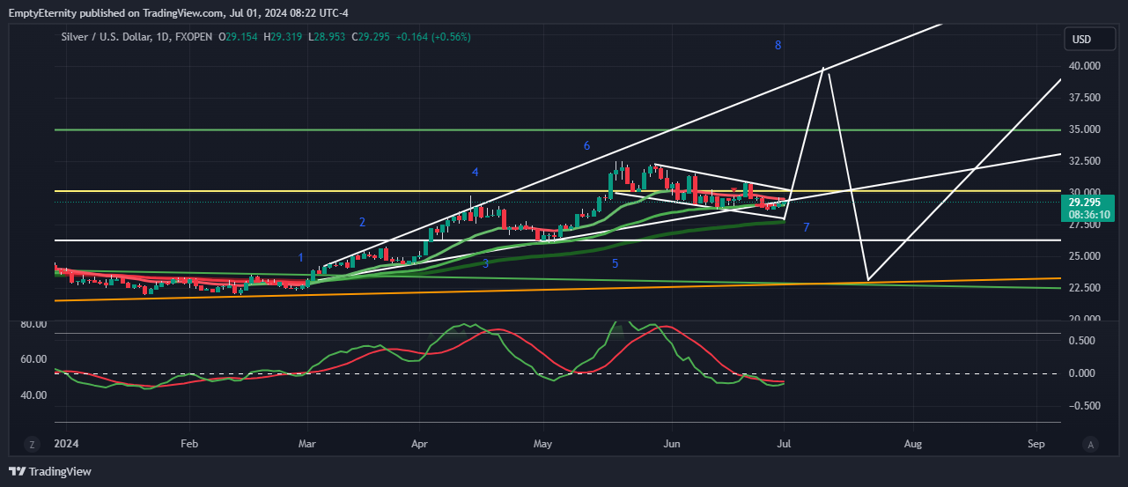Select the blue wave label 7
This screenshot has height=487, width=1128.
coord(807,228)
